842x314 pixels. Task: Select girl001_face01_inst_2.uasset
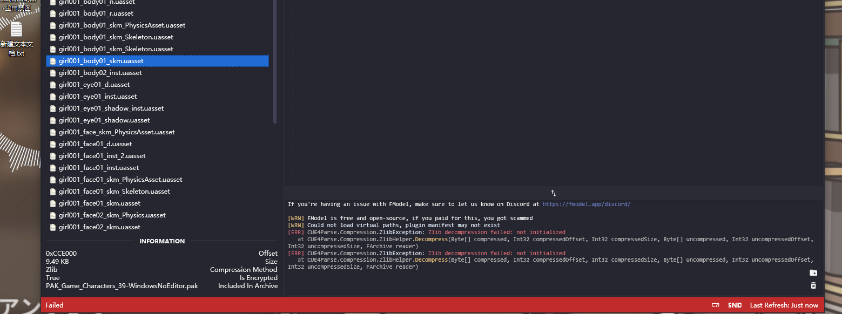click(102, 156)
